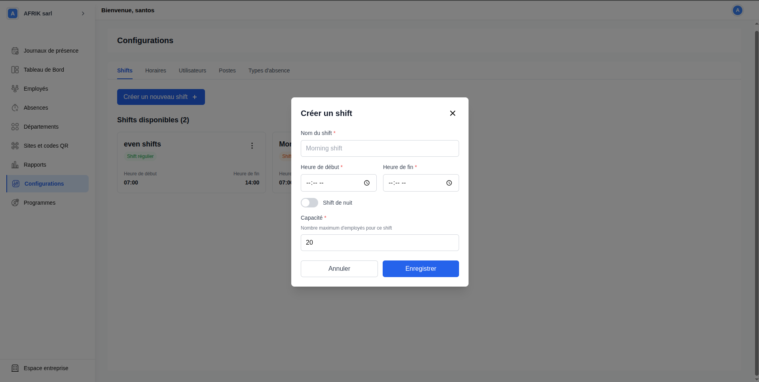Enable the Shift de nuit toggle
The width and height of the screenshot is (759, 382).
pyautogui.click(x=309, y=203)
